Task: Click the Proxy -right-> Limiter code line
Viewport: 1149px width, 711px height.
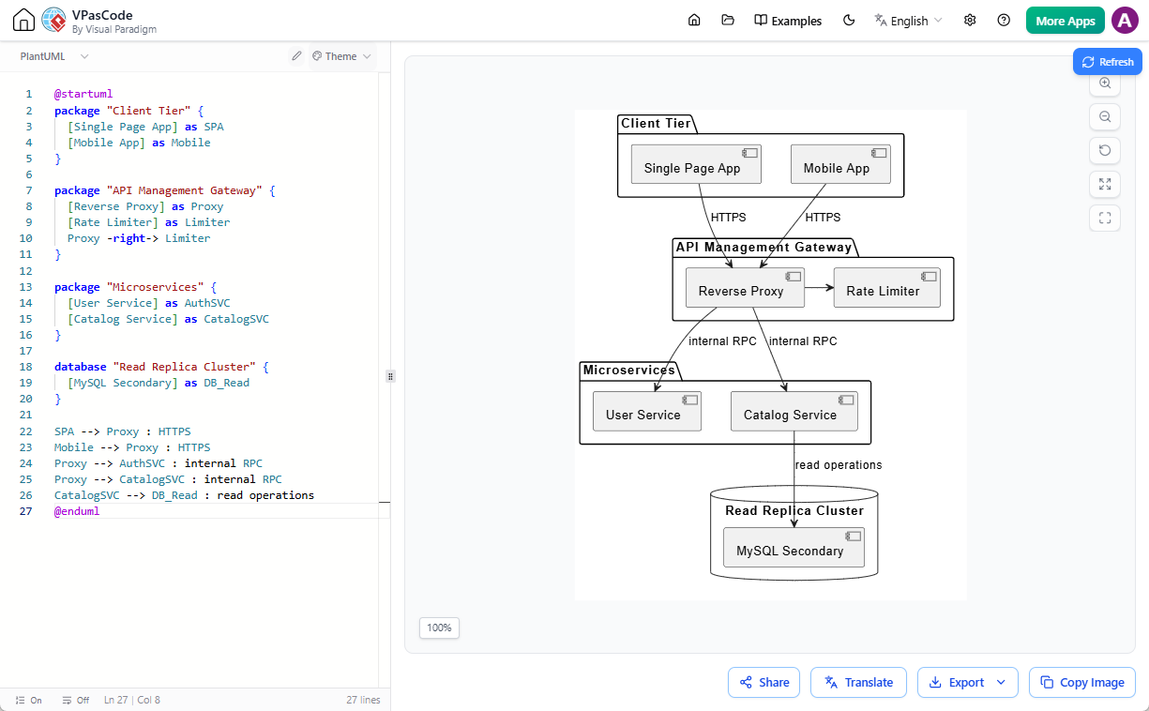Action: coord(139,238)
